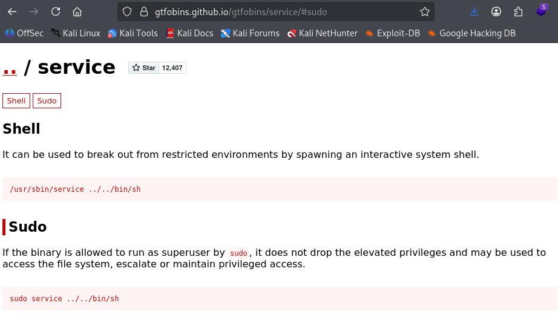Open the Kali NetHunter bookmark
The image size is (558, 323).
point(322,33)
